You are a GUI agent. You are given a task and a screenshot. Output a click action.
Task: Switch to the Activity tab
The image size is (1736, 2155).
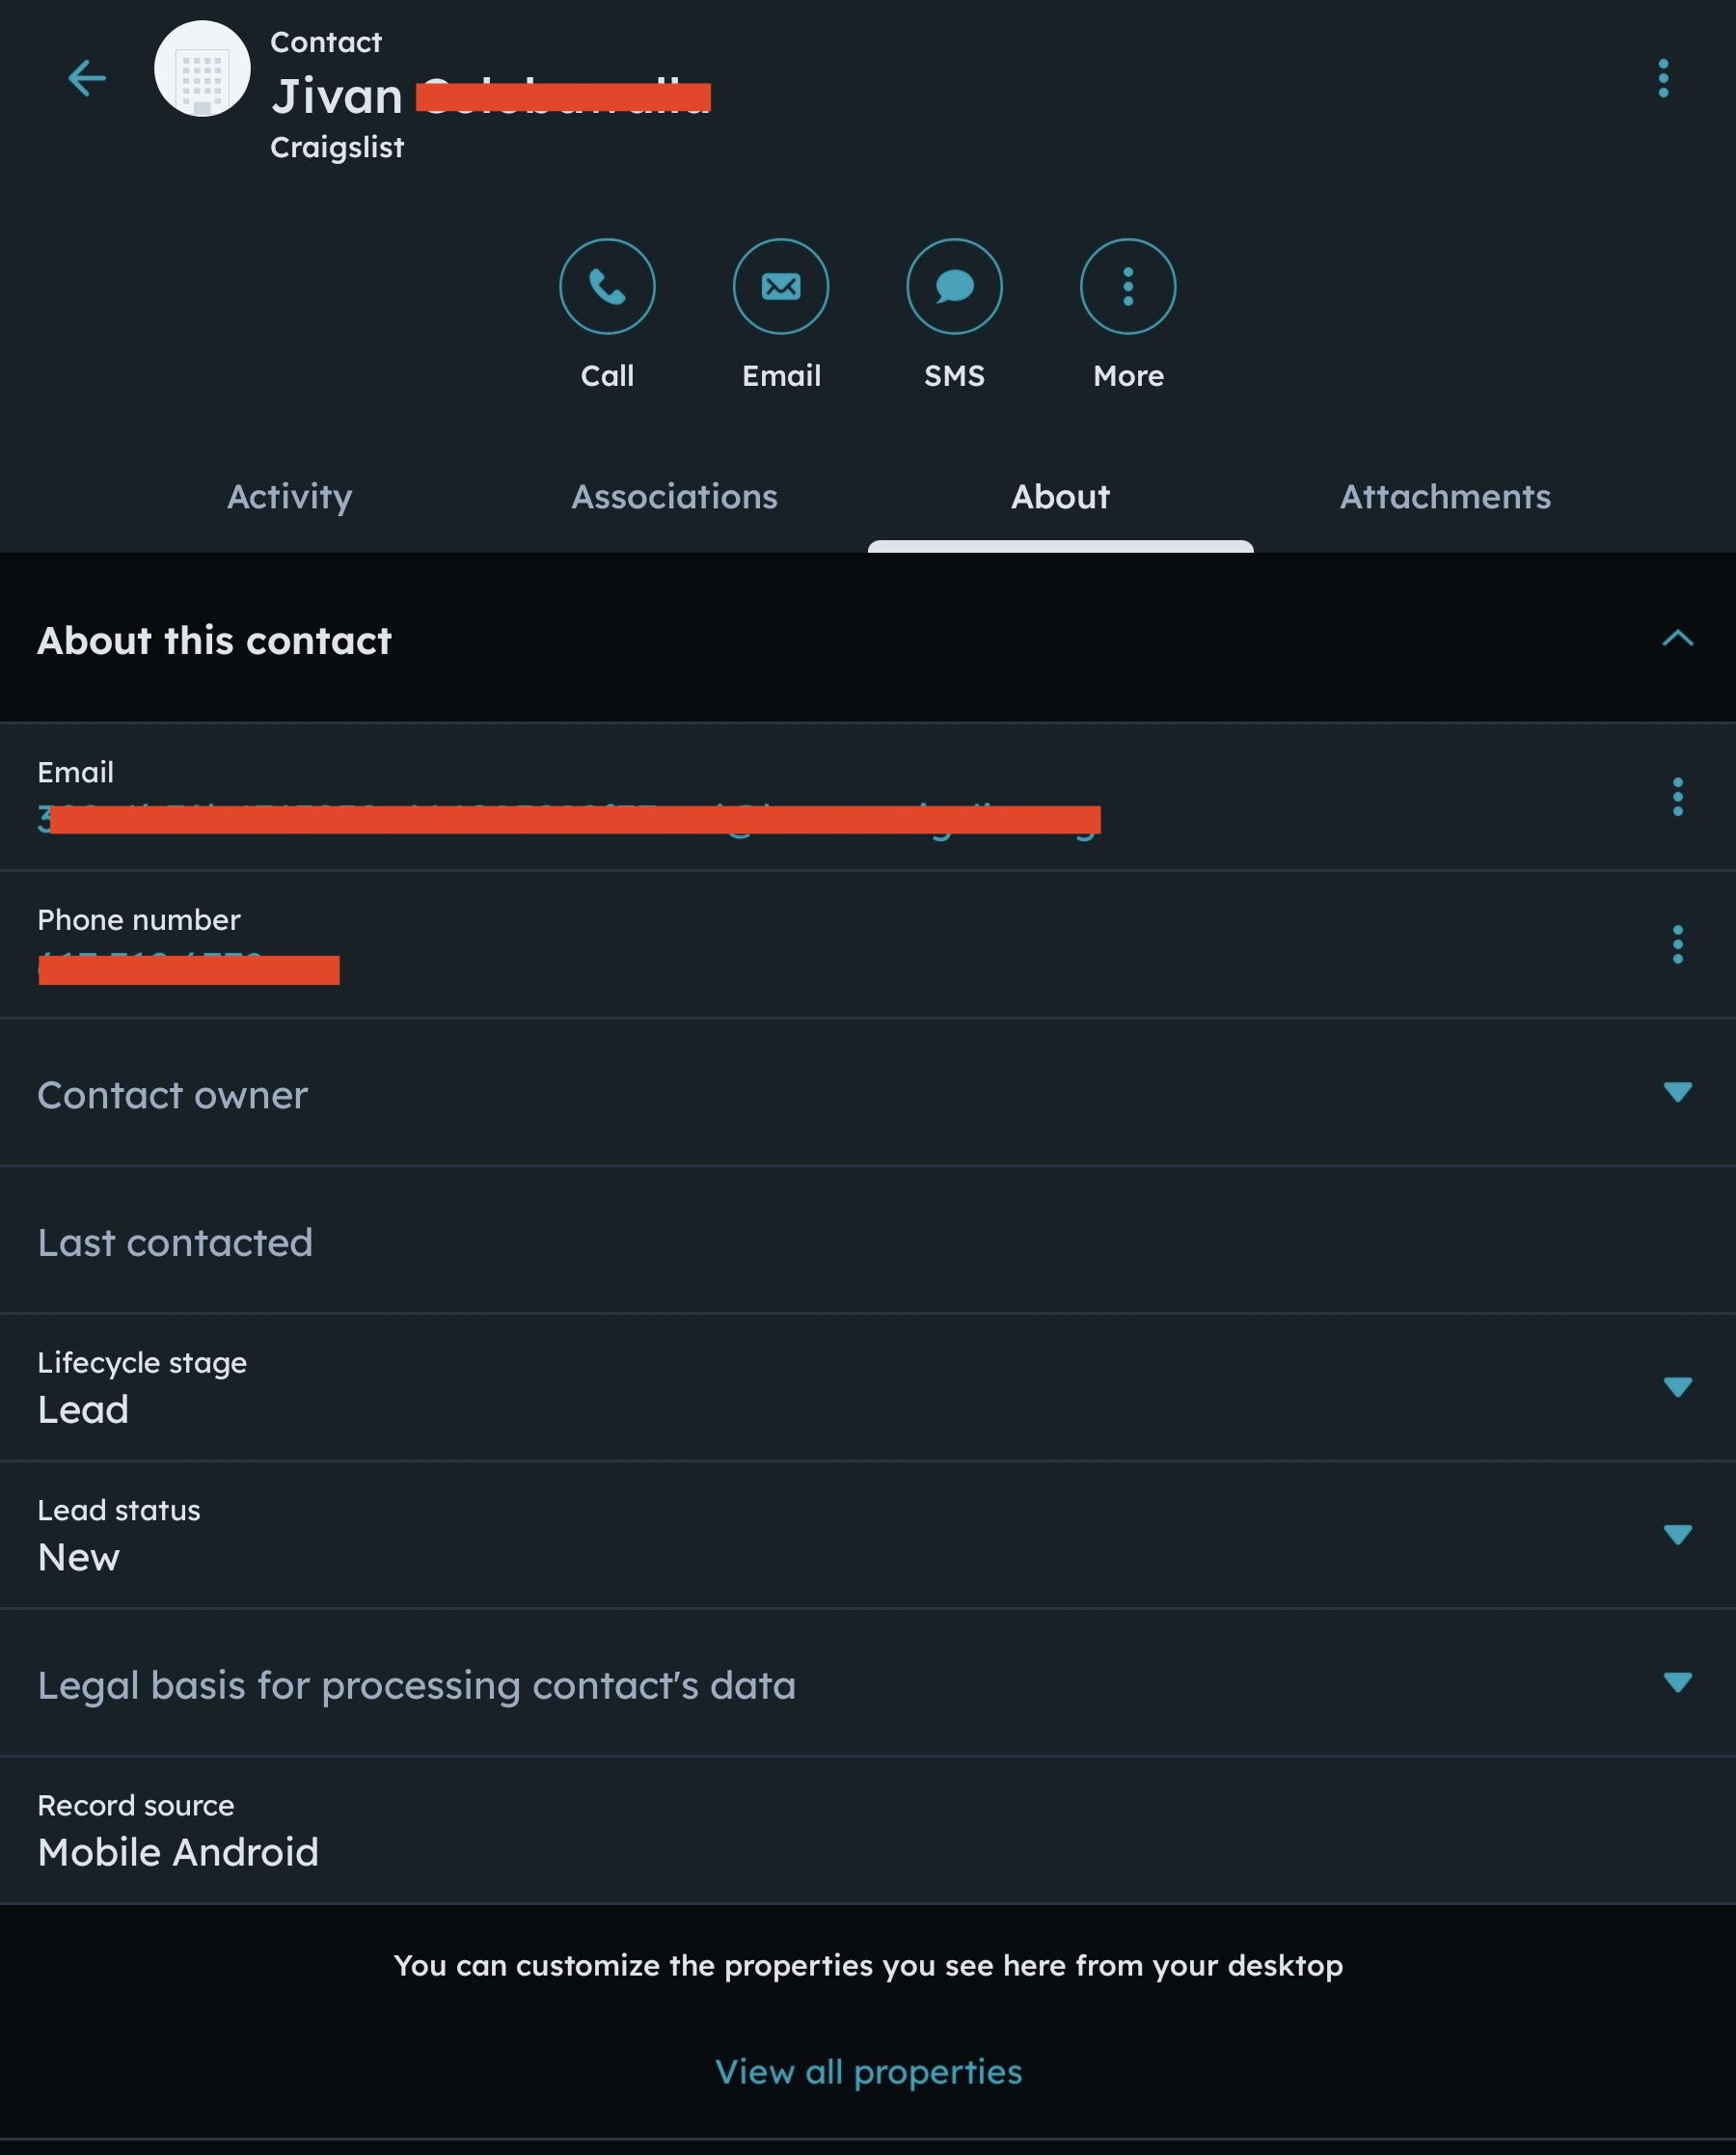click(x=290, y=497)
